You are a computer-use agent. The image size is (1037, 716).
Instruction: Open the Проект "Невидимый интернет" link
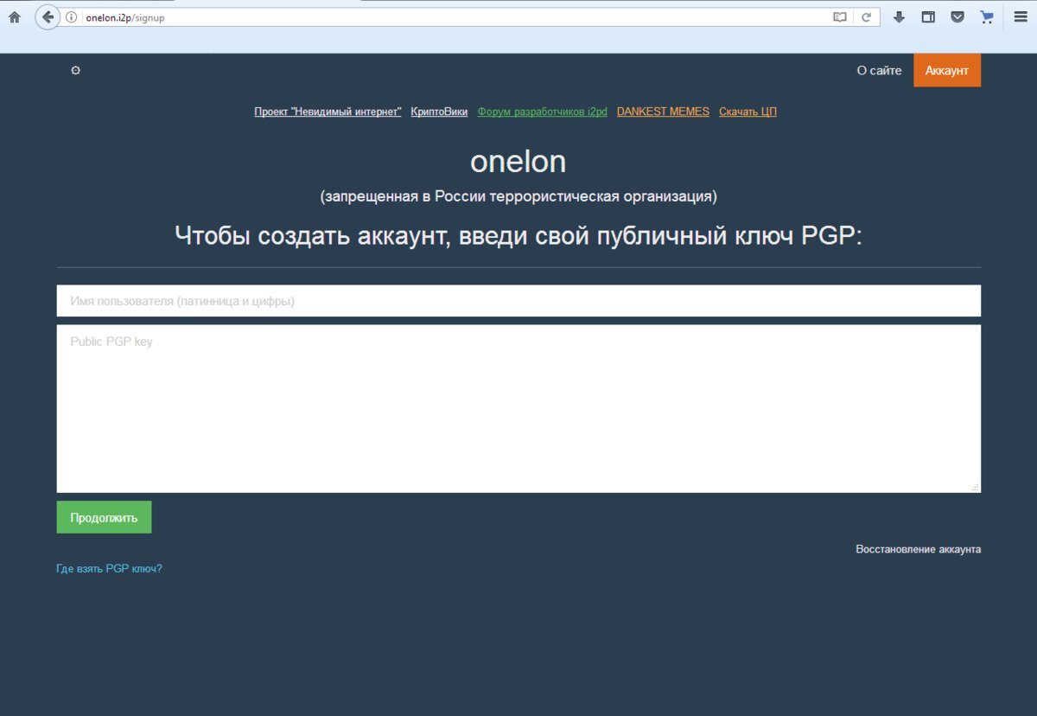click(328, 112)
